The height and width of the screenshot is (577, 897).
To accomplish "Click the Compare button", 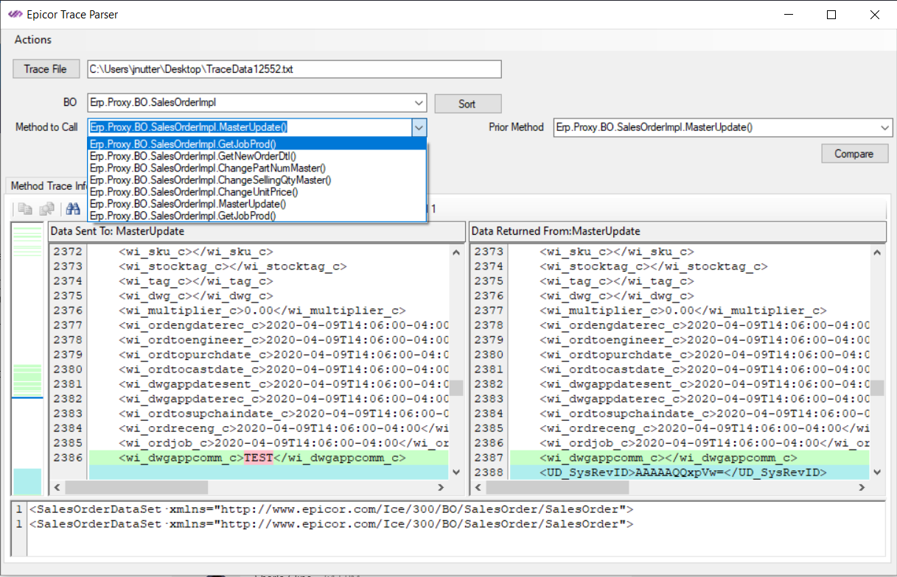I will point(854,154).
